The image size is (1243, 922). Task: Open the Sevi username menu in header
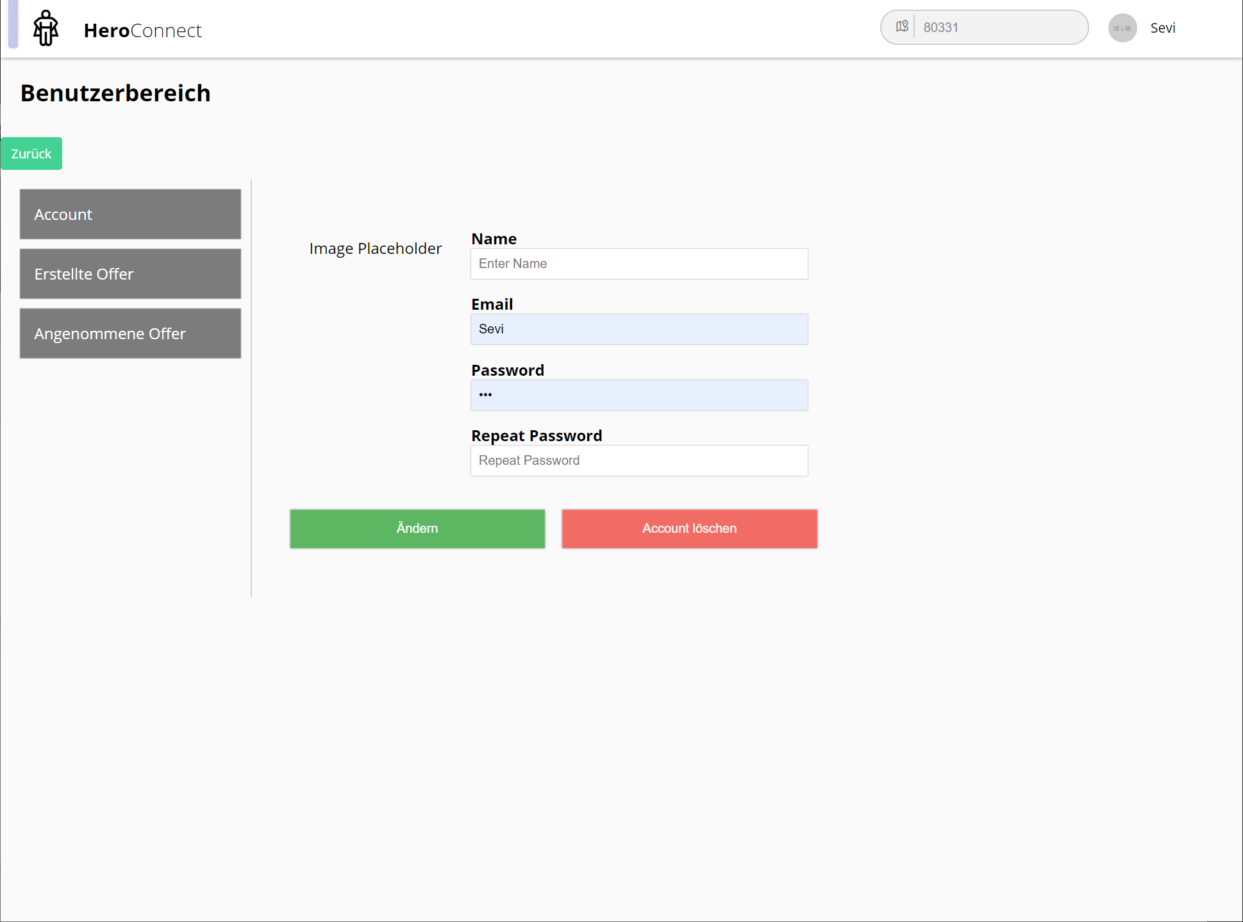(1162, 28)
